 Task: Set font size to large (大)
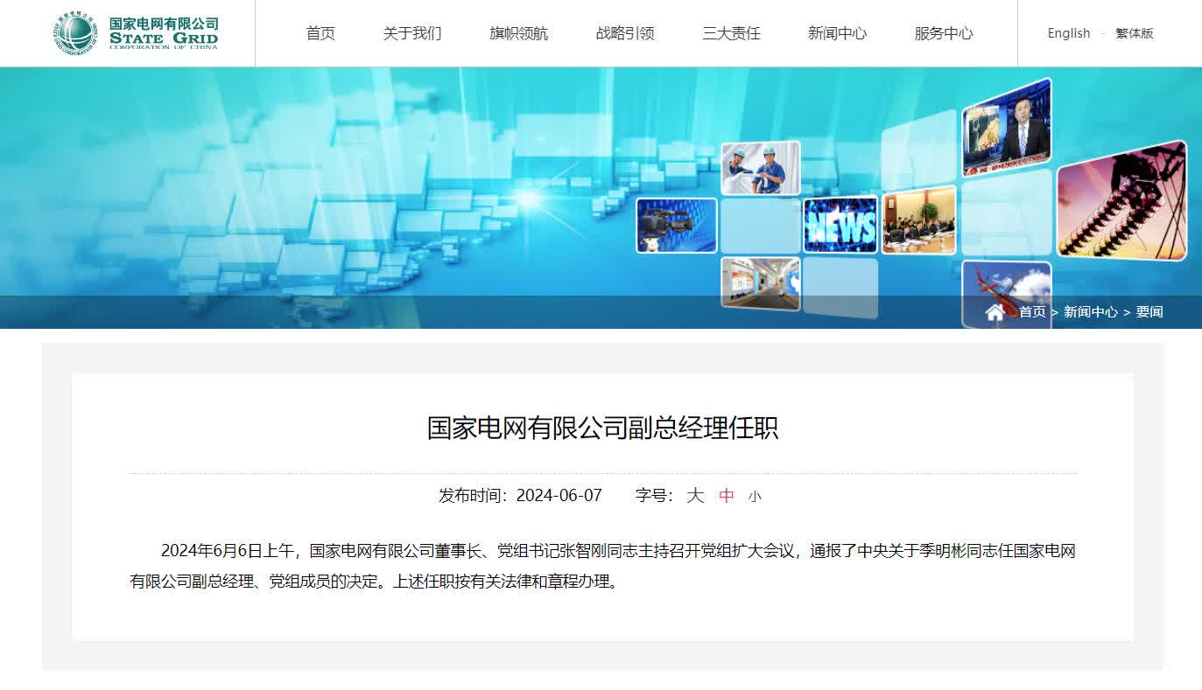(695, 496)
